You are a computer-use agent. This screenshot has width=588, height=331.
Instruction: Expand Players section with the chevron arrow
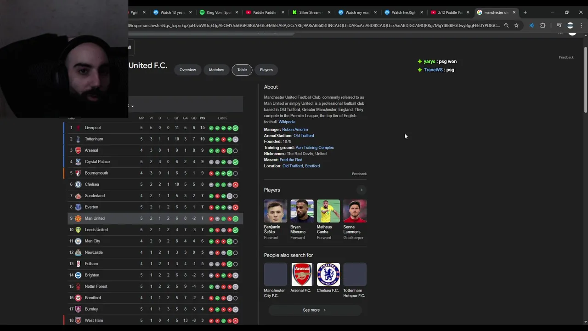pyautogui.click(x=362, y=190)
